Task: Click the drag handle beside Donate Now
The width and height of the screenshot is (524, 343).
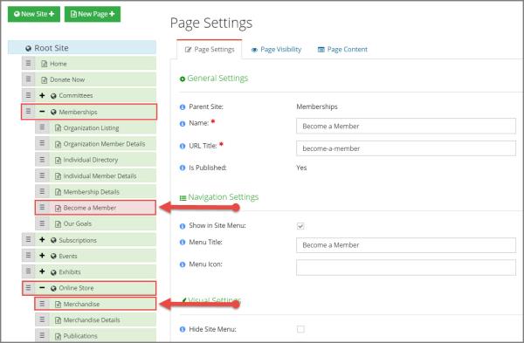Action: point(29,79)
